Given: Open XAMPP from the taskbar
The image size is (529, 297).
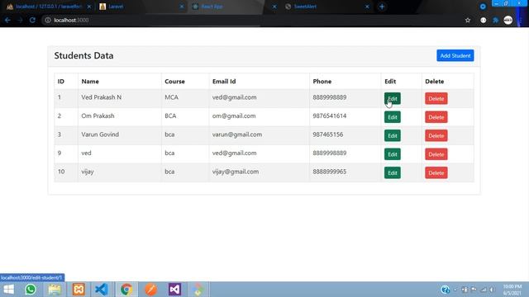Looking at the screenshot, I should (x=79, y=290).
